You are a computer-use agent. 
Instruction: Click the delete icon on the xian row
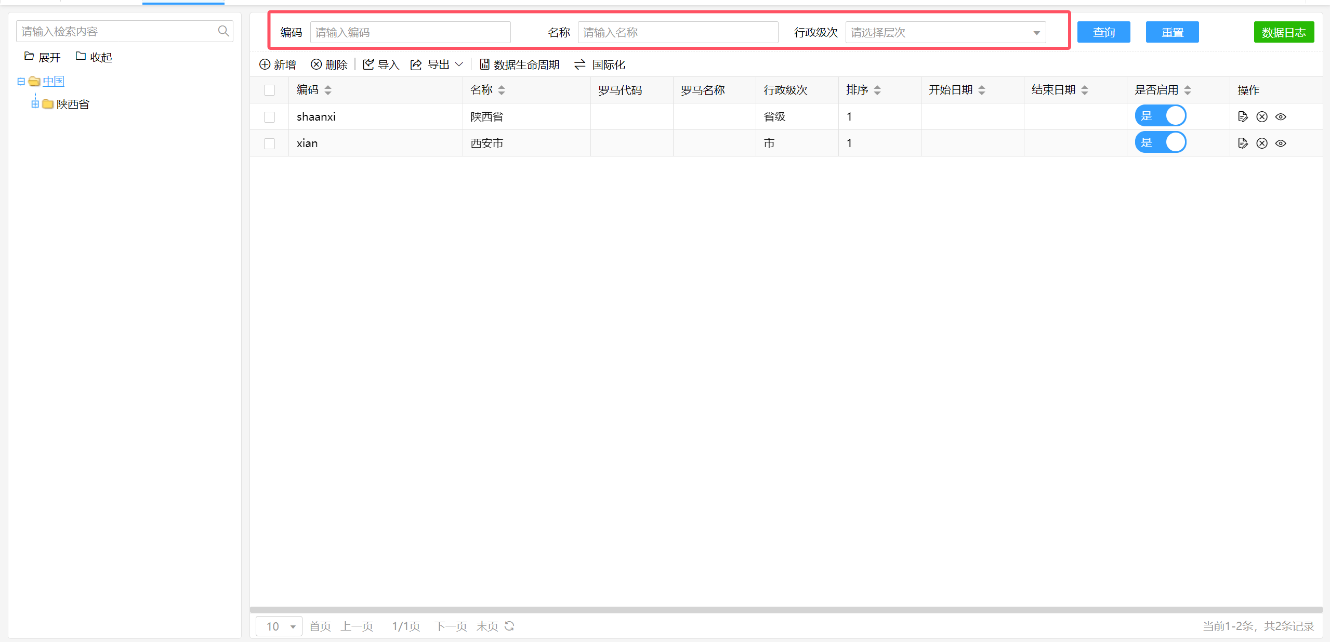pos(1262,143)
